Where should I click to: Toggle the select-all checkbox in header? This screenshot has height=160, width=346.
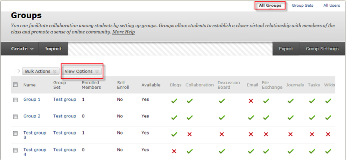[15, 85]
